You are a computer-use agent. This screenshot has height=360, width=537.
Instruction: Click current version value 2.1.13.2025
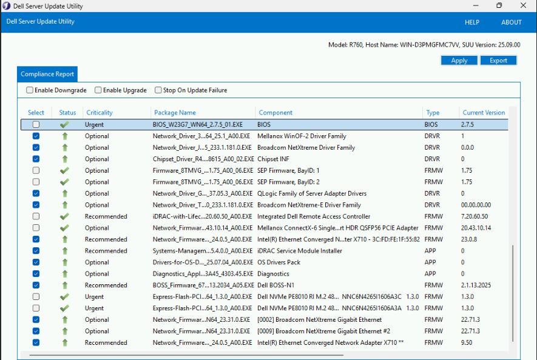click(476, 285)
